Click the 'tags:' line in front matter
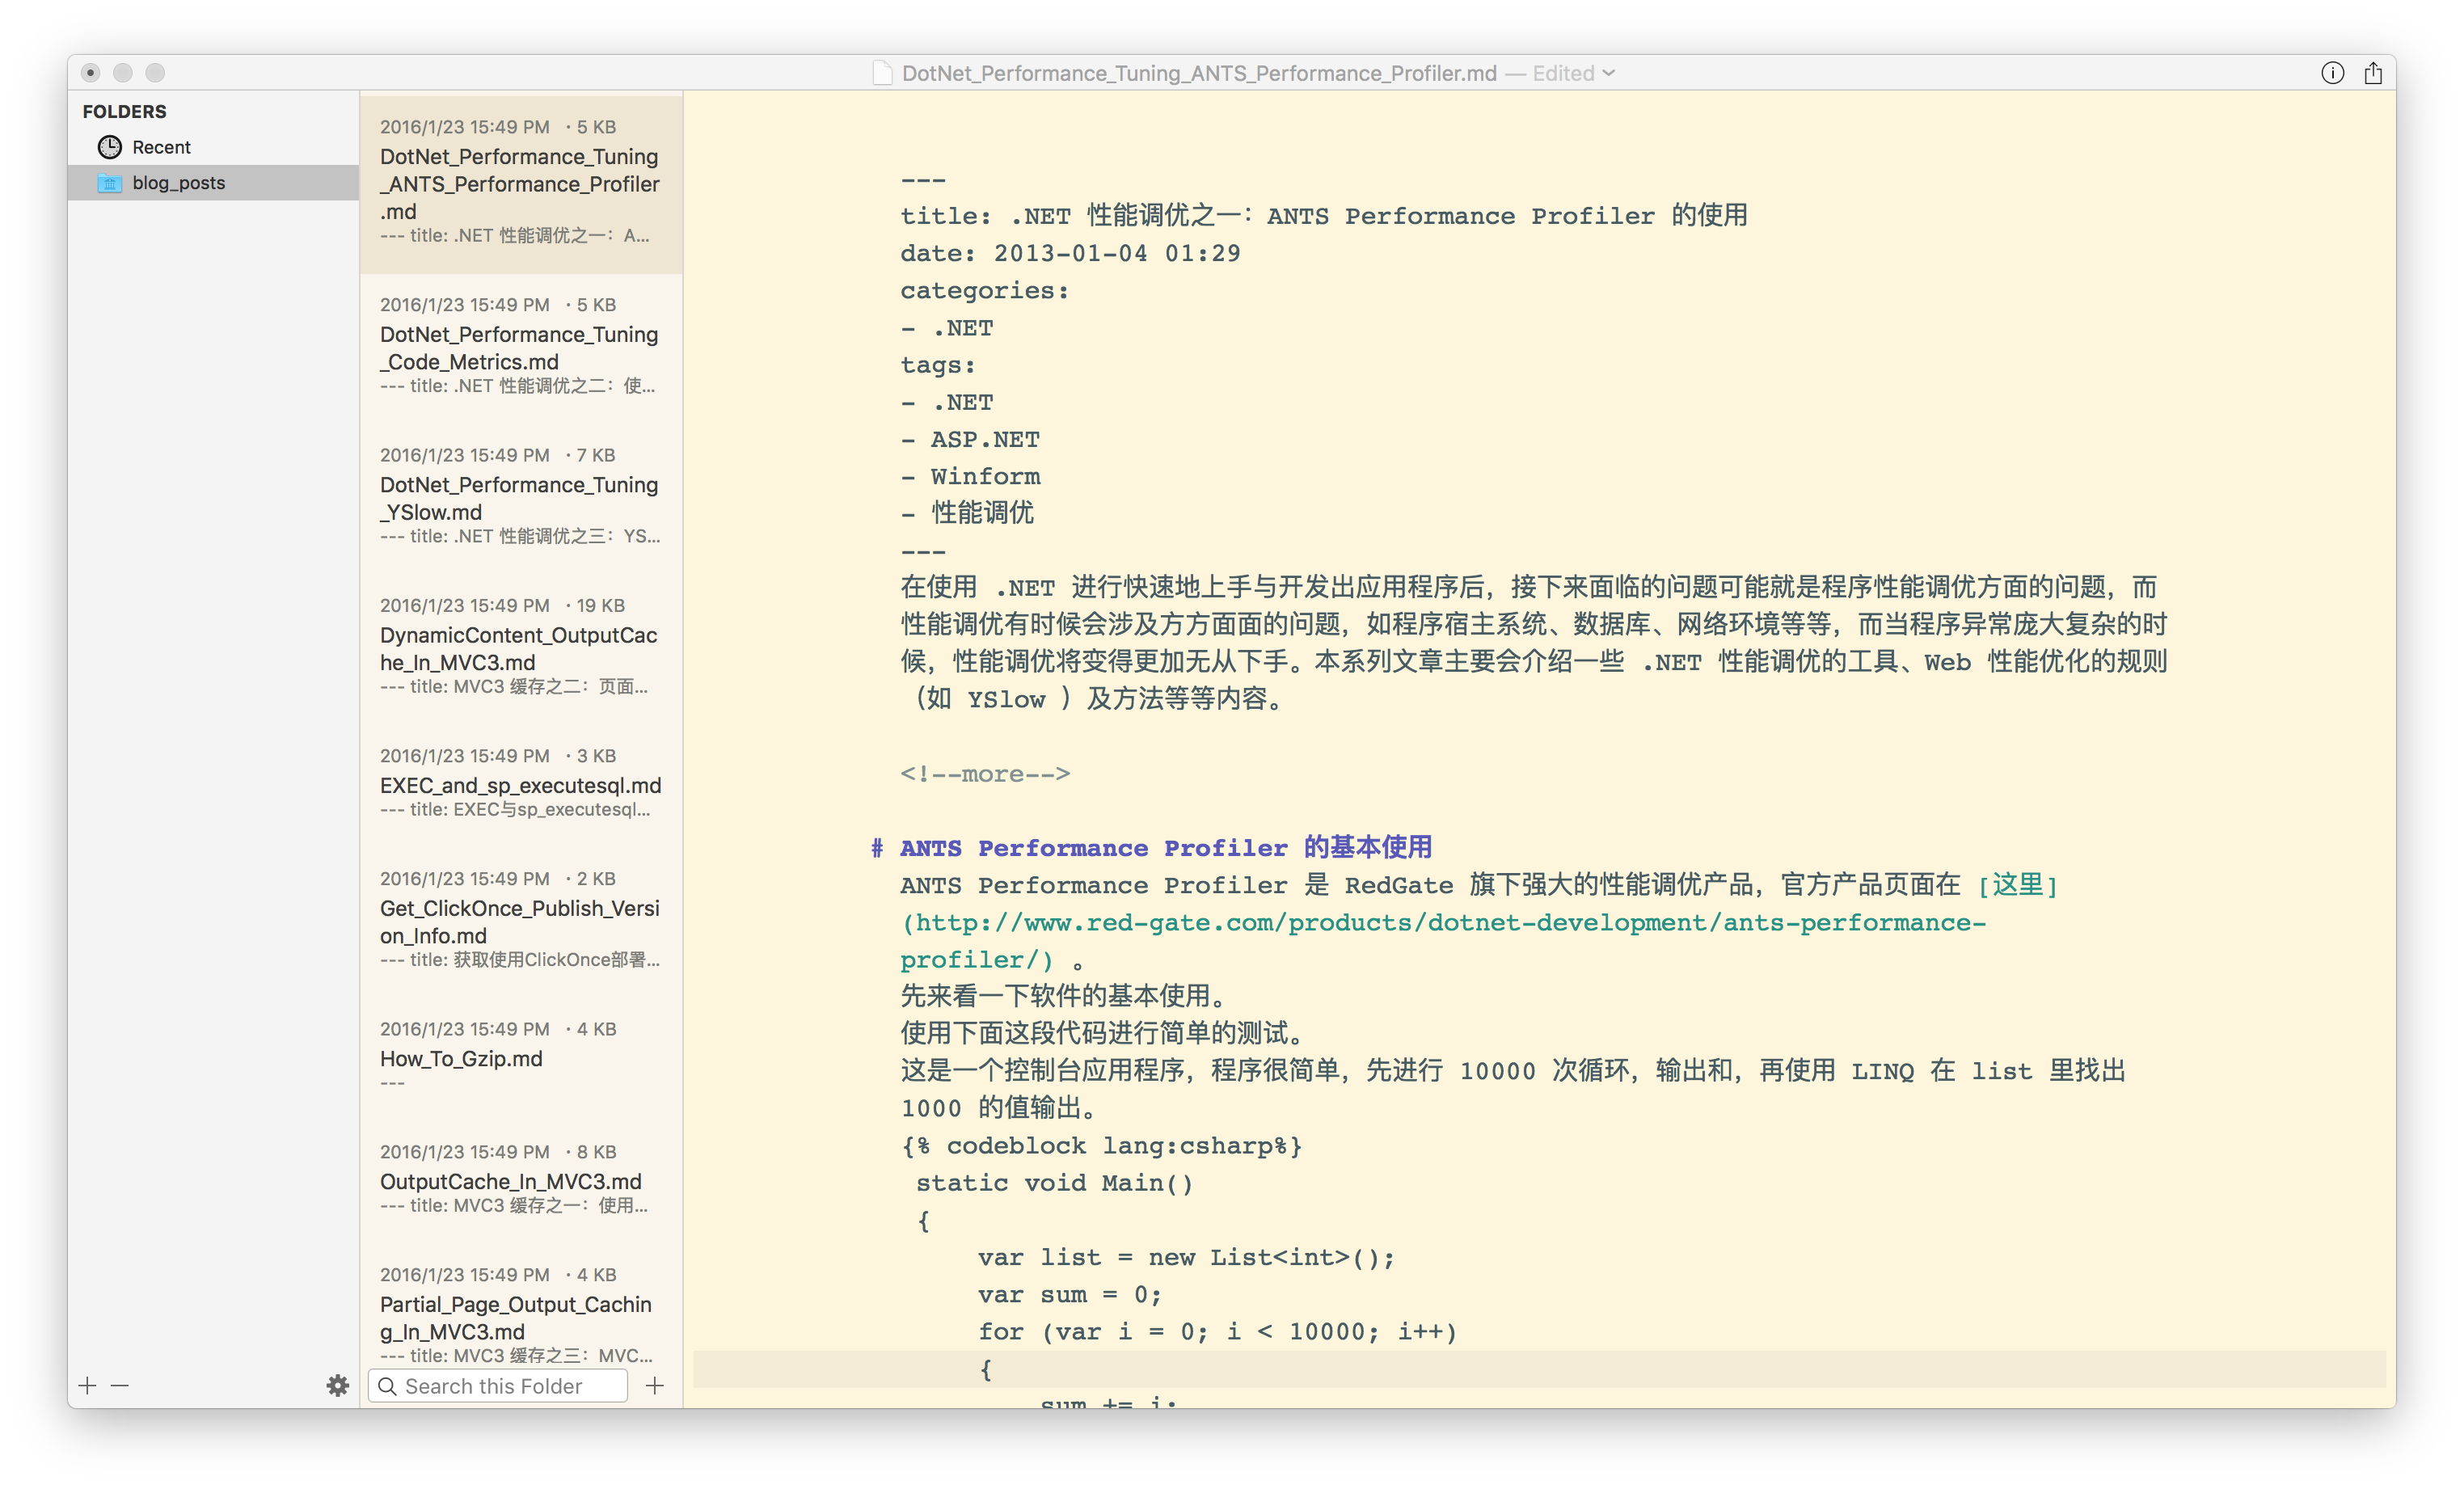The image size is (2464, 1489). click(938, 365)
